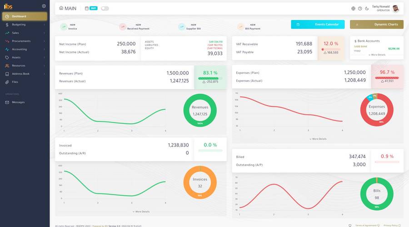The height and width of the screenshot is (227, 409).
Task: Click the New Invoice green icon
Action: [64, 27]
